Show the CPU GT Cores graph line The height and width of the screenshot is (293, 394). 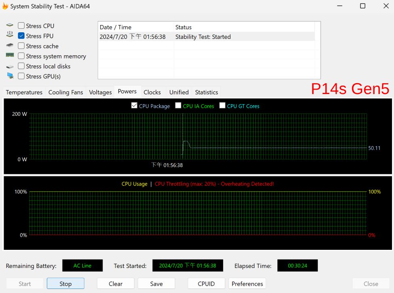(222, 106)
